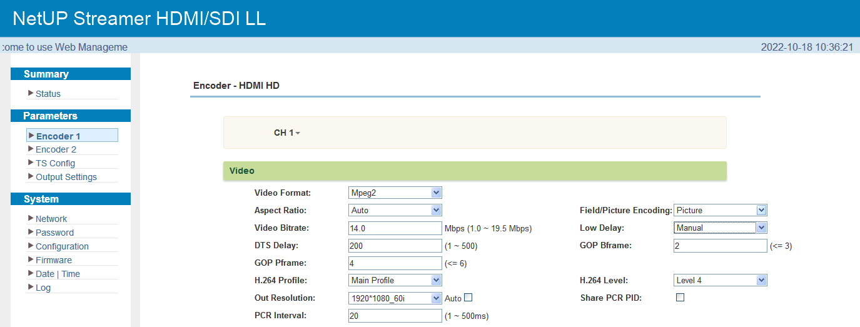Click the Video section header bar
Screen dimensions: 860x327
[x=475, y=171]
